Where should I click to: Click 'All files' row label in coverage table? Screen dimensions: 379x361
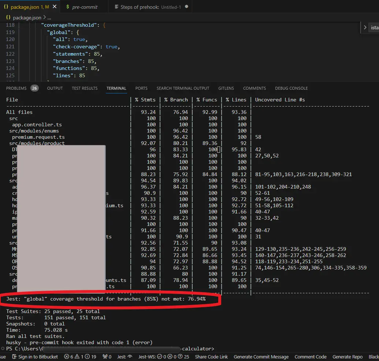[19, 112]
